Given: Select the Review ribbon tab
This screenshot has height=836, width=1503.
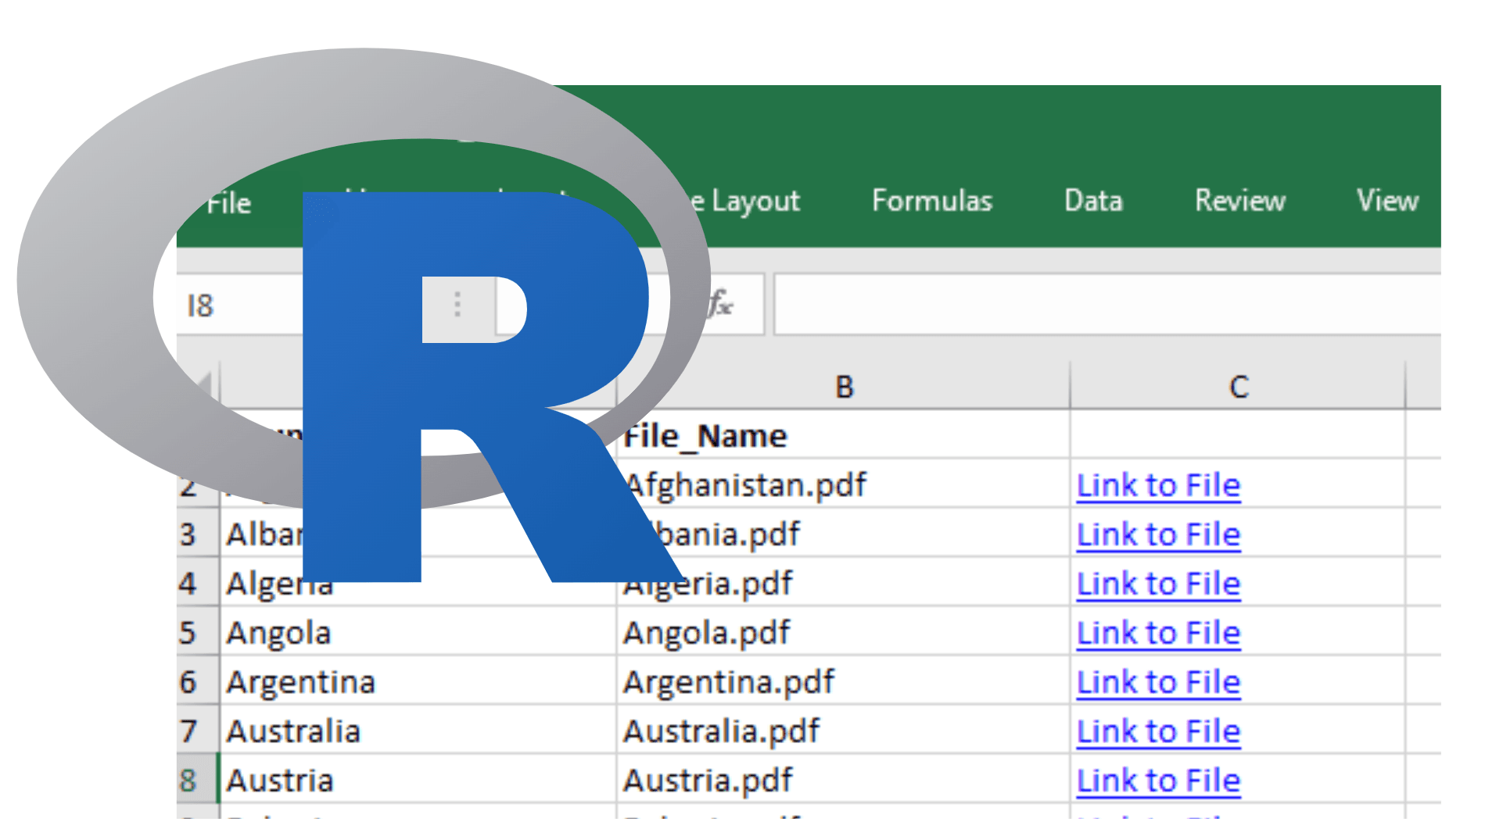Looking at the screenshot, I should (x=1239, y=202).
